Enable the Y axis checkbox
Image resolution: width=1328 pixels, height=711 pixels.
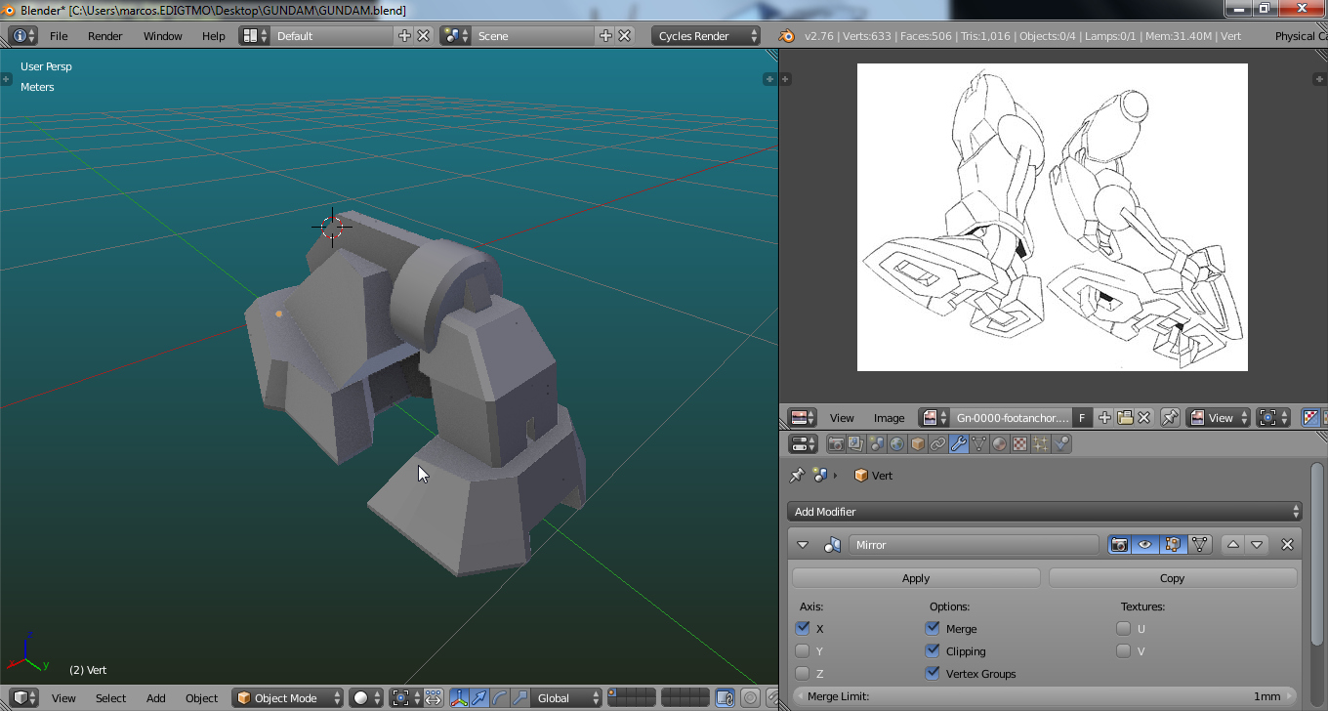point(803,651)
